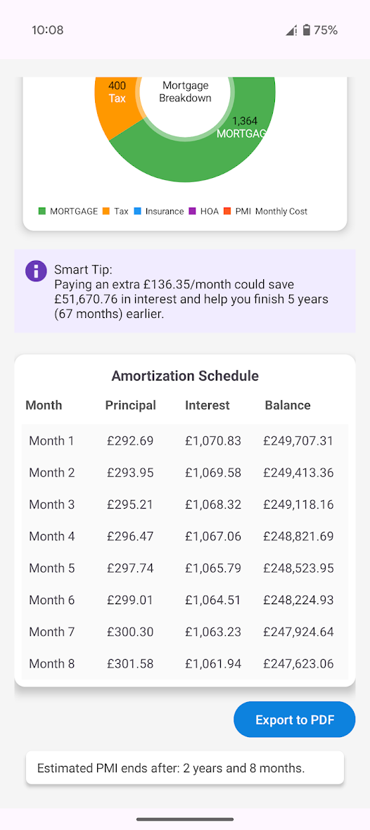Click Export to PDF button

[x=294, y=720]
